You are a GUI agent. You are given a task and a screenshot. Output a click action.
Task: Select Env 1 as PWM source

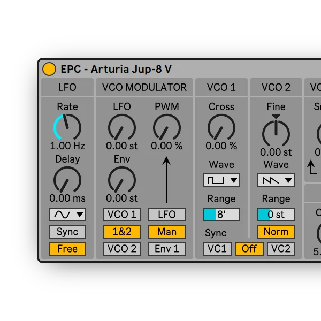tap(167, 249)
